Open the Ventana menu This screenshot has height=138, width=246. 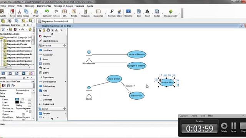tap(80, 6)
